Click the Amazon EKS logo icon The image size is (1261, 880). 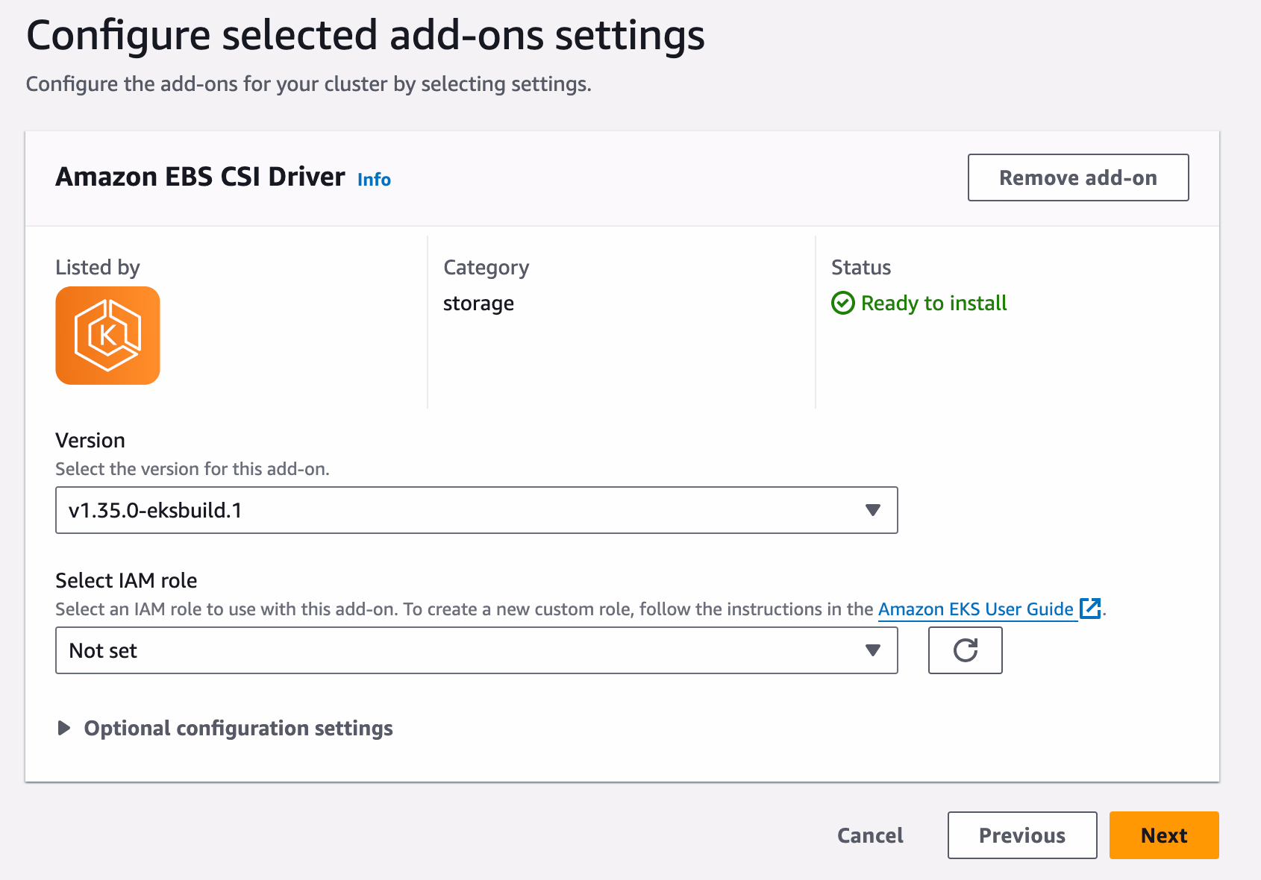[x=107, y=336]
